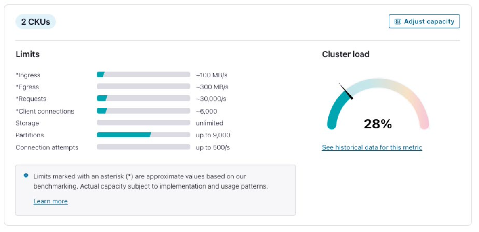Image resolution: width=479 pixels, height=232 pixels.
Task: Click the Ingress usage bar
Action: [143, 75]
